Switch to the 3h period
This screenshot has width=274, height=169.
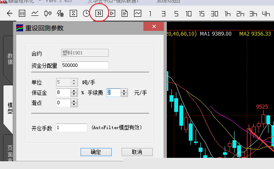coord(253,14)
